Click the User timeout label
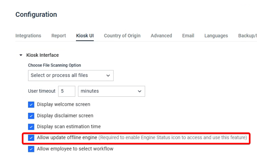257x155 pixels. coord(42,91)
